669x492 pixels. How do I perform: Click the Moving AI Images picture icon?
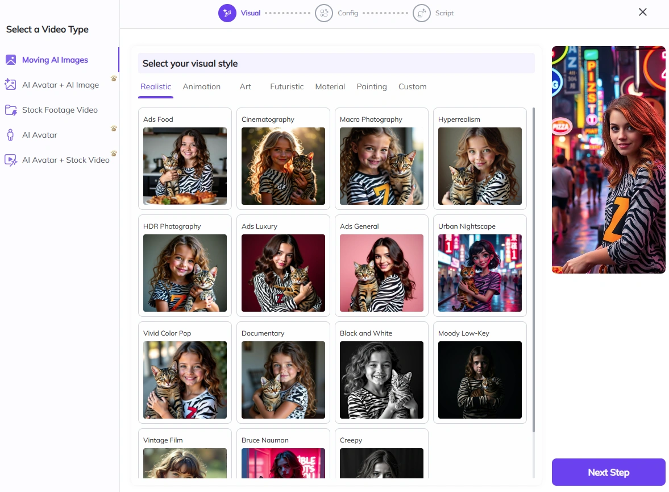point(11,60)
